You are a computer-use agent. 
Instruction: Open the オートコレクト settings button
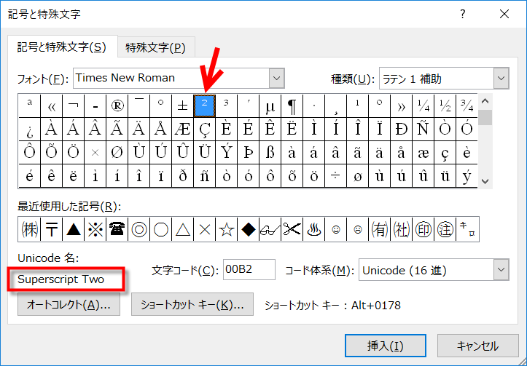tap(69, 305)
